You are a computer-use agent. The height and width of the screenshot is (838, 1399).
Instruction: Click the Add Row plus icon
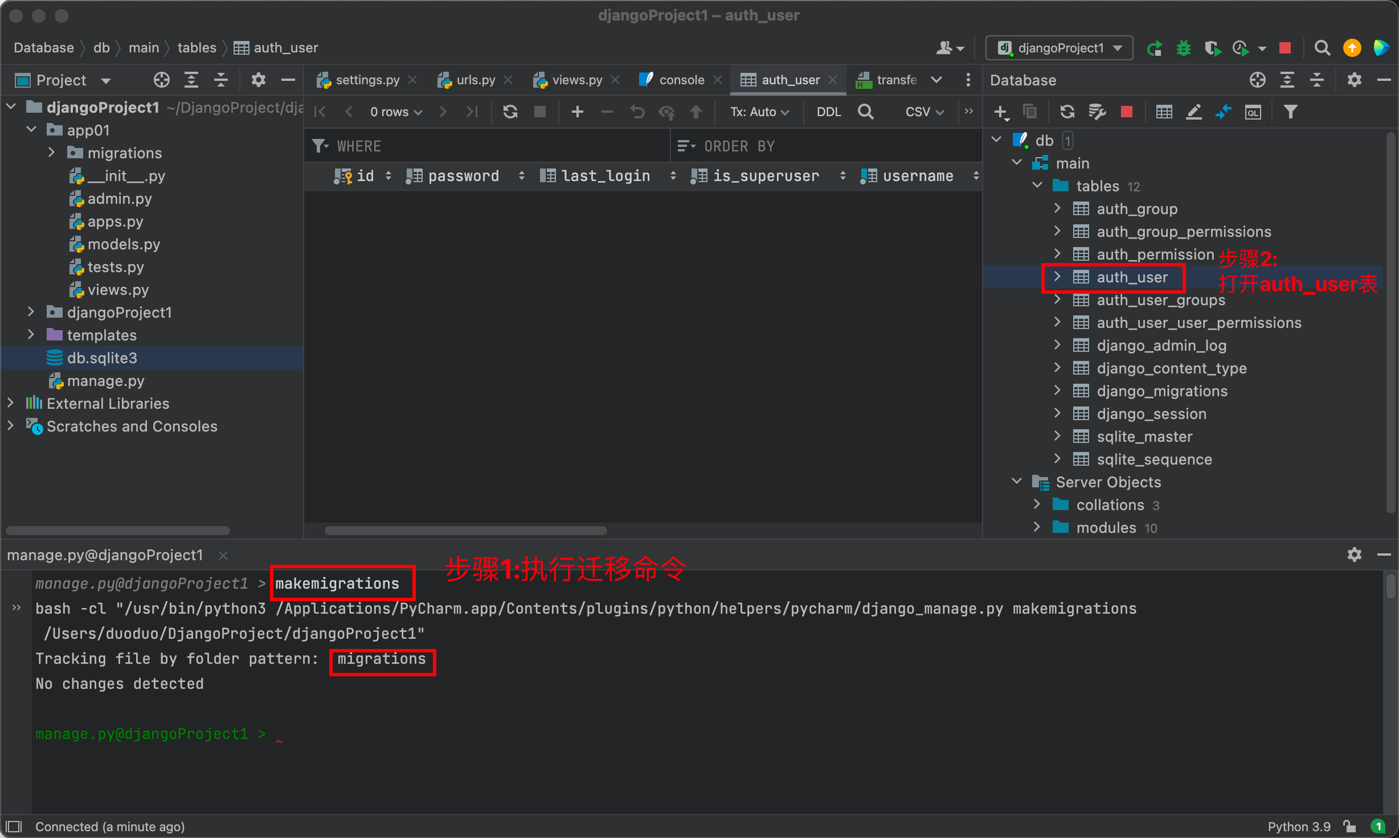pyautogui.click(x=577, y=112)
